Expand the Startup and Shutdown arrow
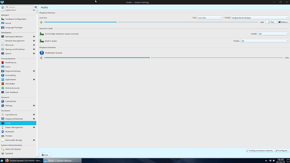The height and width of the screenshot is (163, 290). [34, 49]
